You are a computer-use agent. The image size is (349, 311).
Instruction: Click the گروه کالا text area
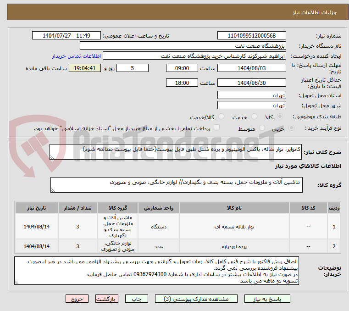[x=177, y=185]
